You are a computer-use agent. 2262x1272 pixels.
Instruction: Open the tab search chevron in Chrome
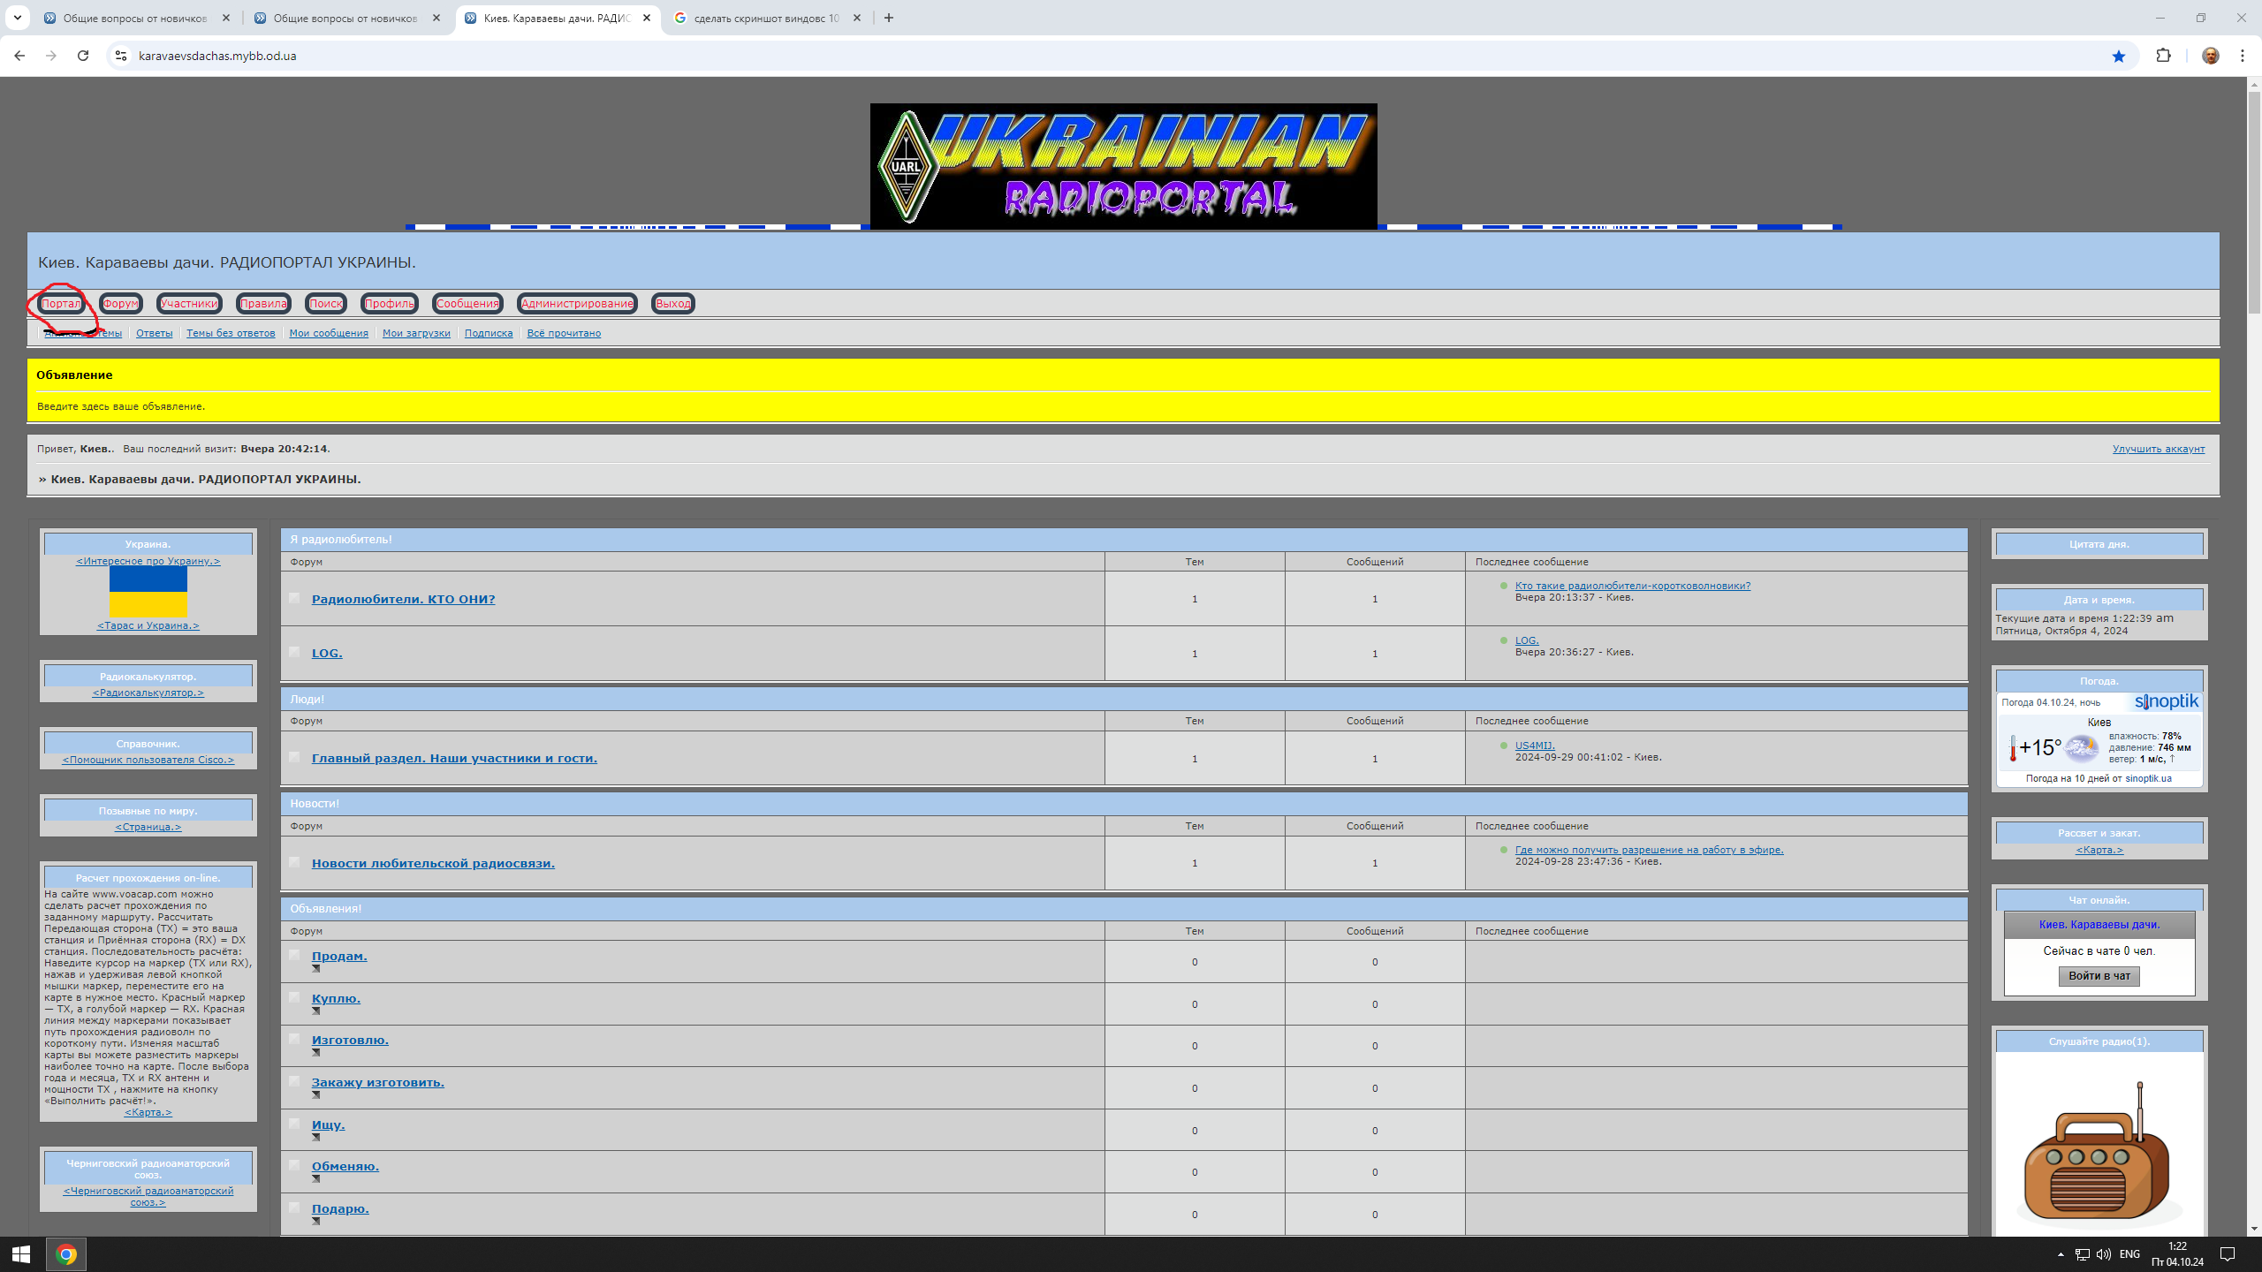[17, 18]
